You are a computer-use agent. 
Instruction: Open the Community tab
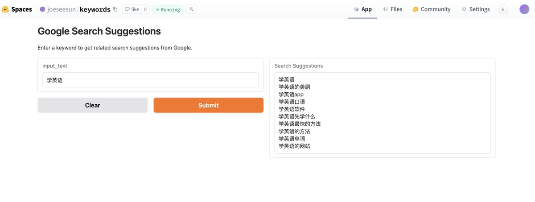[x=432, y=9]
